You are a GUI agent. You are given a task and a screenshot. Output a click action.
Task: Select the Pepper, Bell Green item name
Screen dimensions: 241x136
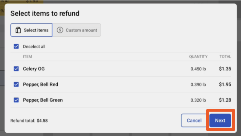(x=43, y=100)
